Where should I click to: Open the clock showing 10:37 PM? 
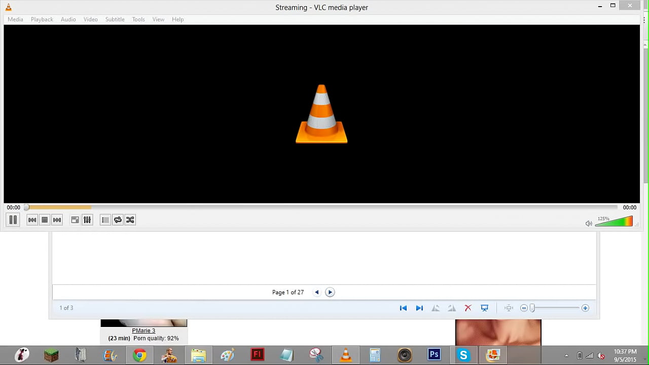click(625, 355)
